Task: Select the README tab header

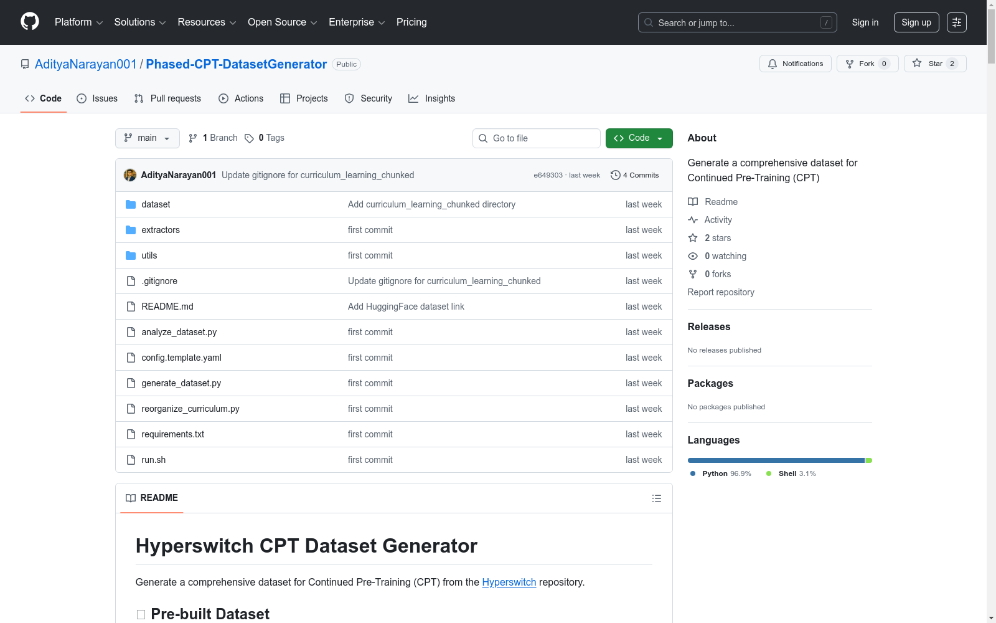Action: pos(152,498)
